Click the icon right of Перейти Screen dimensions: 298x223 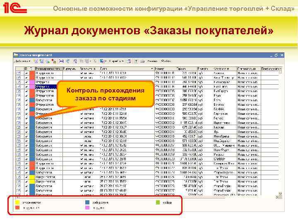click(129, 61)
